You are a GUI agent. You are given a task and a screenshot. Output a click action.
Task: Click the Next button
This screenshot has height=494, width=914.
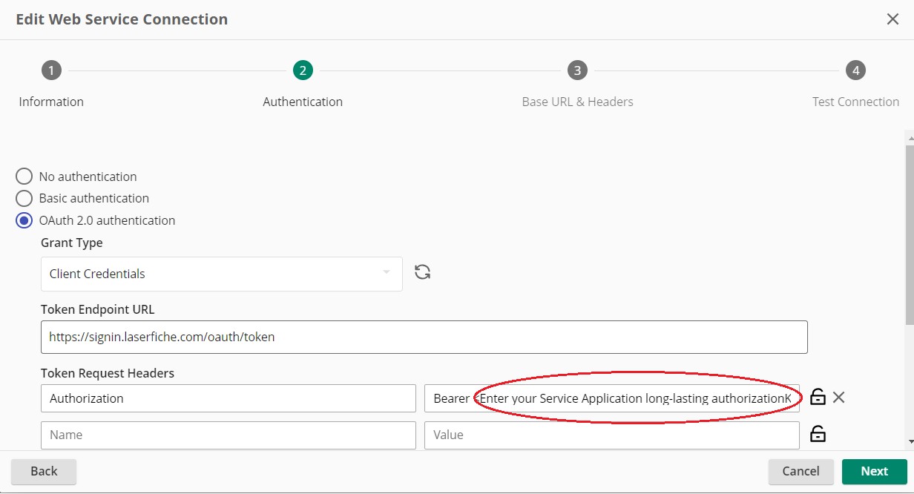[874, 471]
